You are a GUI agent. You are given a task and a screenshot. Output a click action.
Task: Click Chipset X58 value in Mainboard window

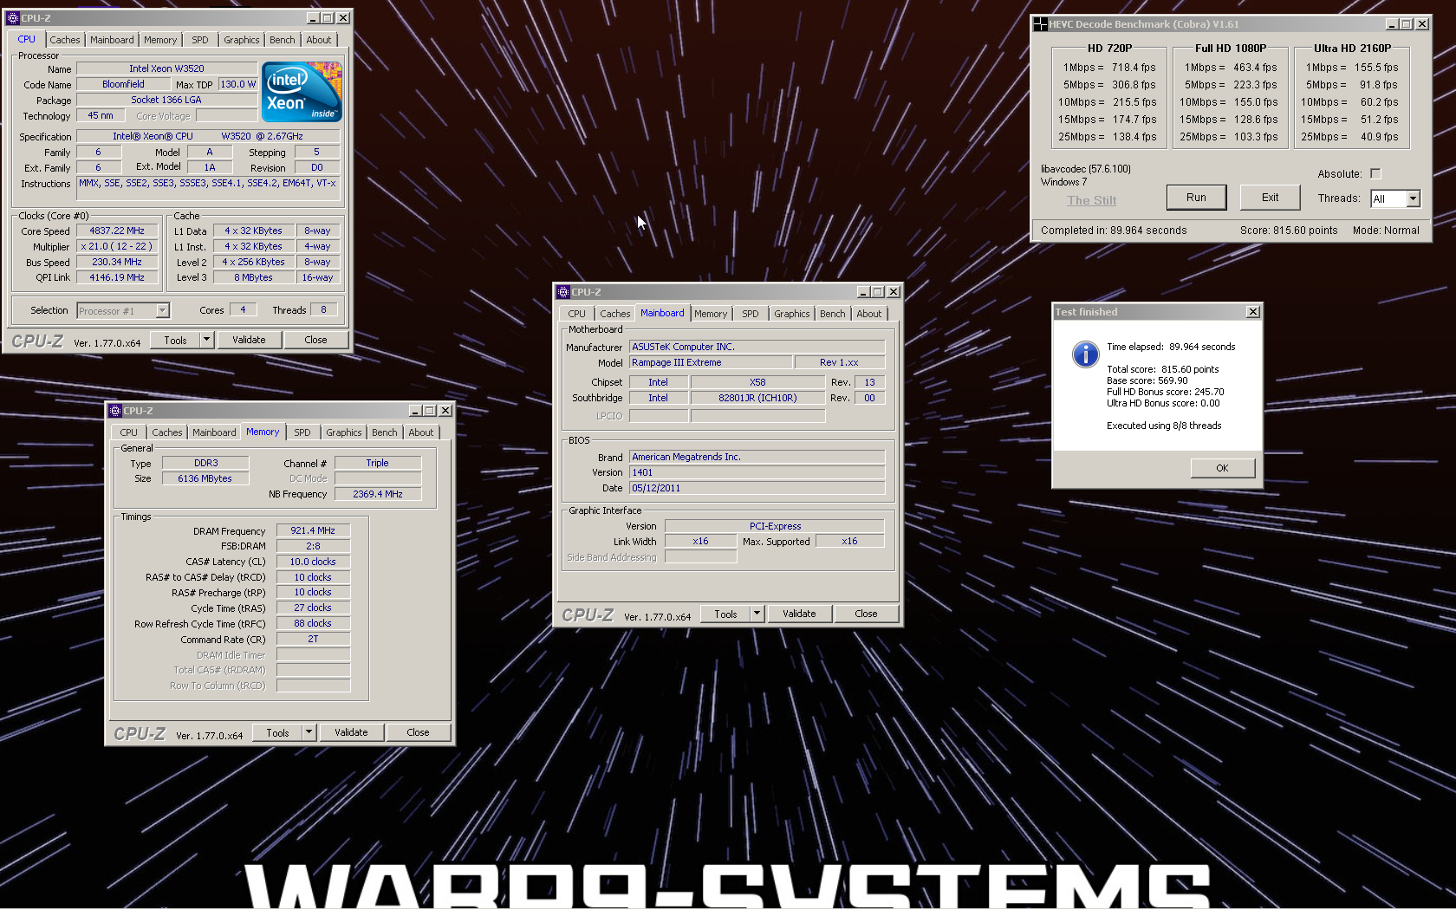point(757,382)
